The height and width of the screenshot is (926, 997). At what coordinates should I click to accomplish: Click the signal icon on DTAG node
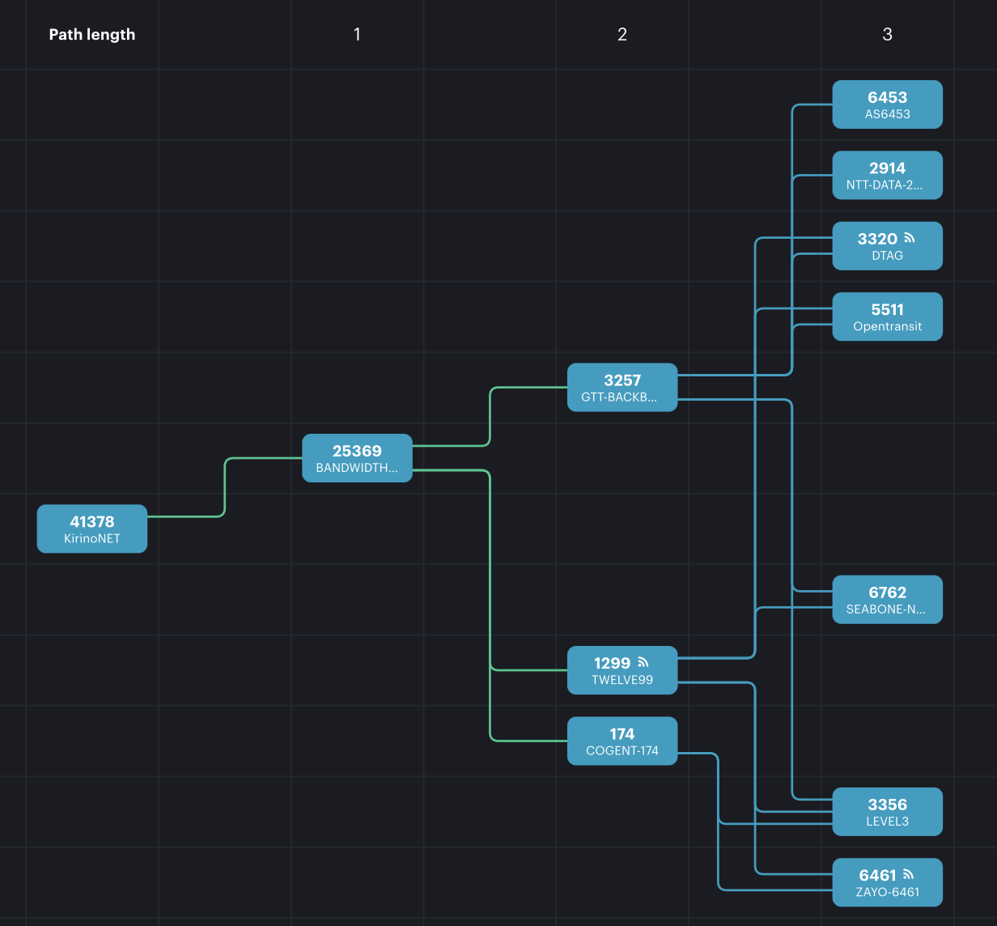click(x=909, y=238)
